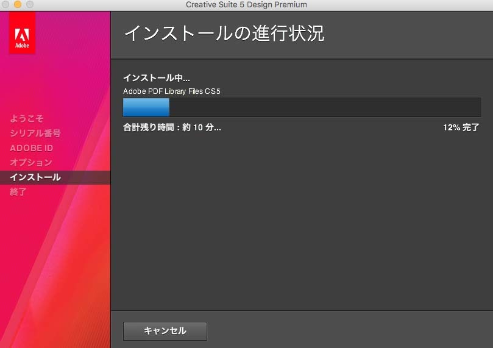Screen dimensions: 493x348
Task: Click the 12% 完了 status text
Action: tap(461, 127)
